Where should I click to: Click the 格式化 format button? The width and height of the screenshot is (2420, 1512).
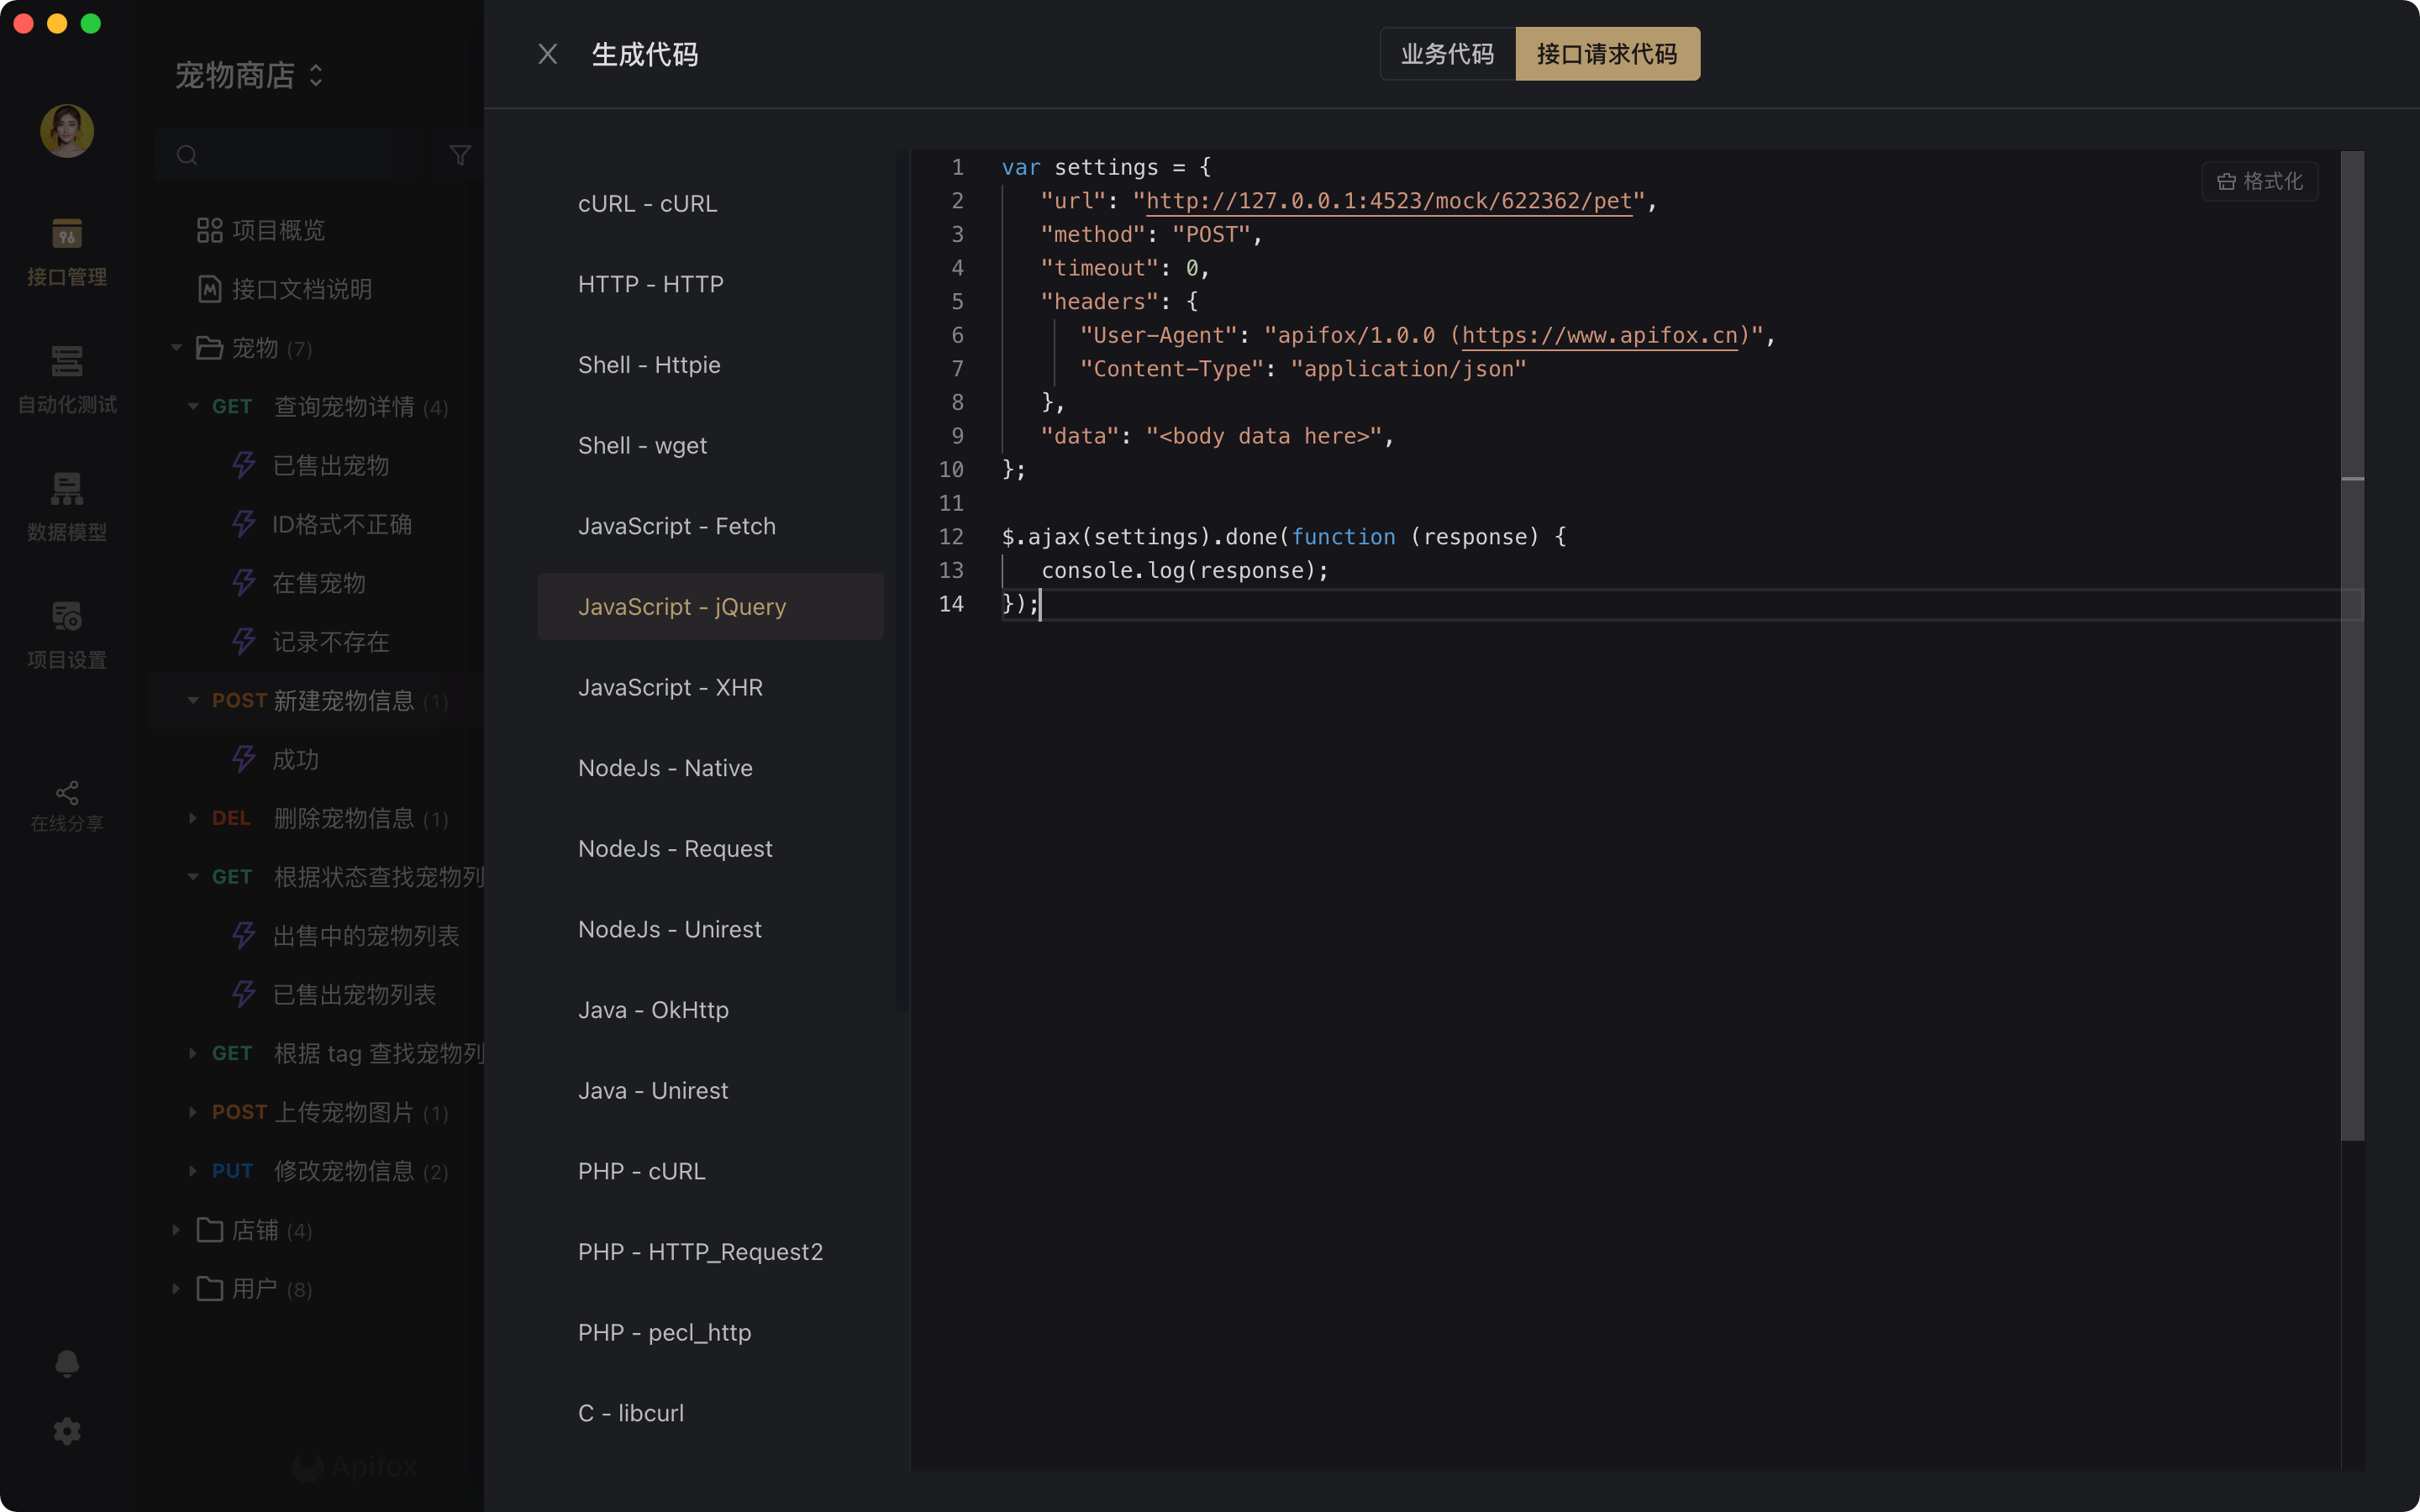click(2260, 181)
